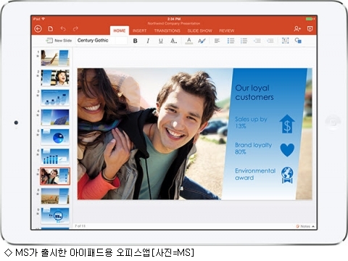Apply bulleted list

[x=231, y=41]
